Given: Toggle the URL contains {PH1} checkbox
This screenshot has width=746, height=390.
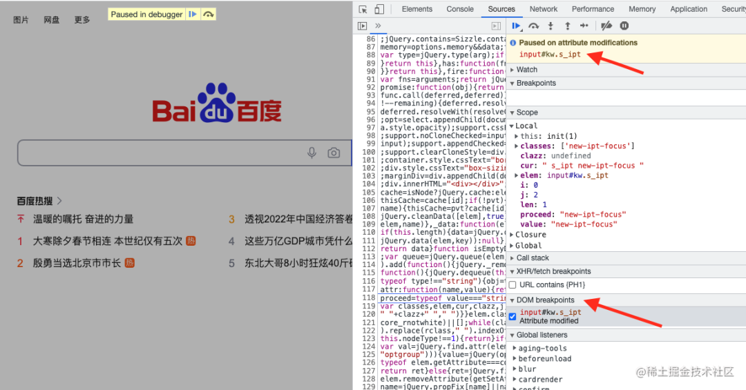Looking at the screenshot, I should [x=513, y=285].
